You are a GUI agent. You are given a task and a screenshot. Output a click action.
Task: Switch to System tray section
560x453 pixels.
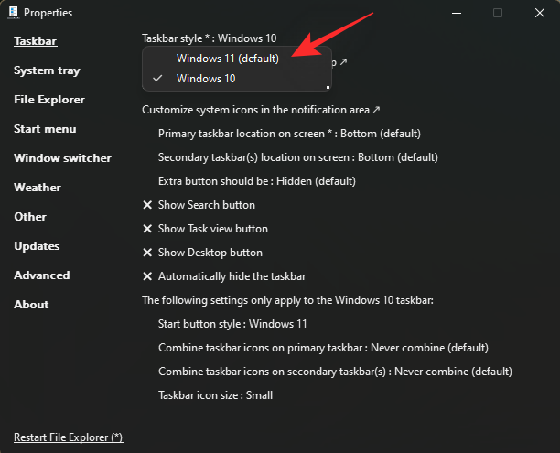(x=47, y=70)
